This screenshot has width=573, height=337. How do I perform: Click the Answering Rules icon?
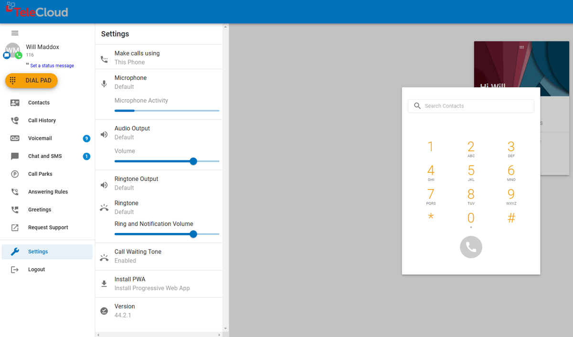(15, 192)
